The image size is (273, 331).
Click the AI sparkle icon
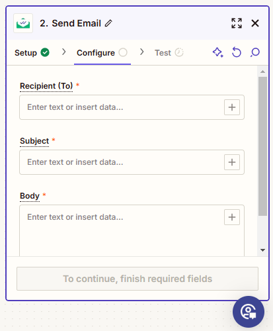pyautogui.click(x=218, y=52)
